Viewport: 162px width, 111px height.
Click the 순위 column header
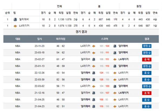8,13
